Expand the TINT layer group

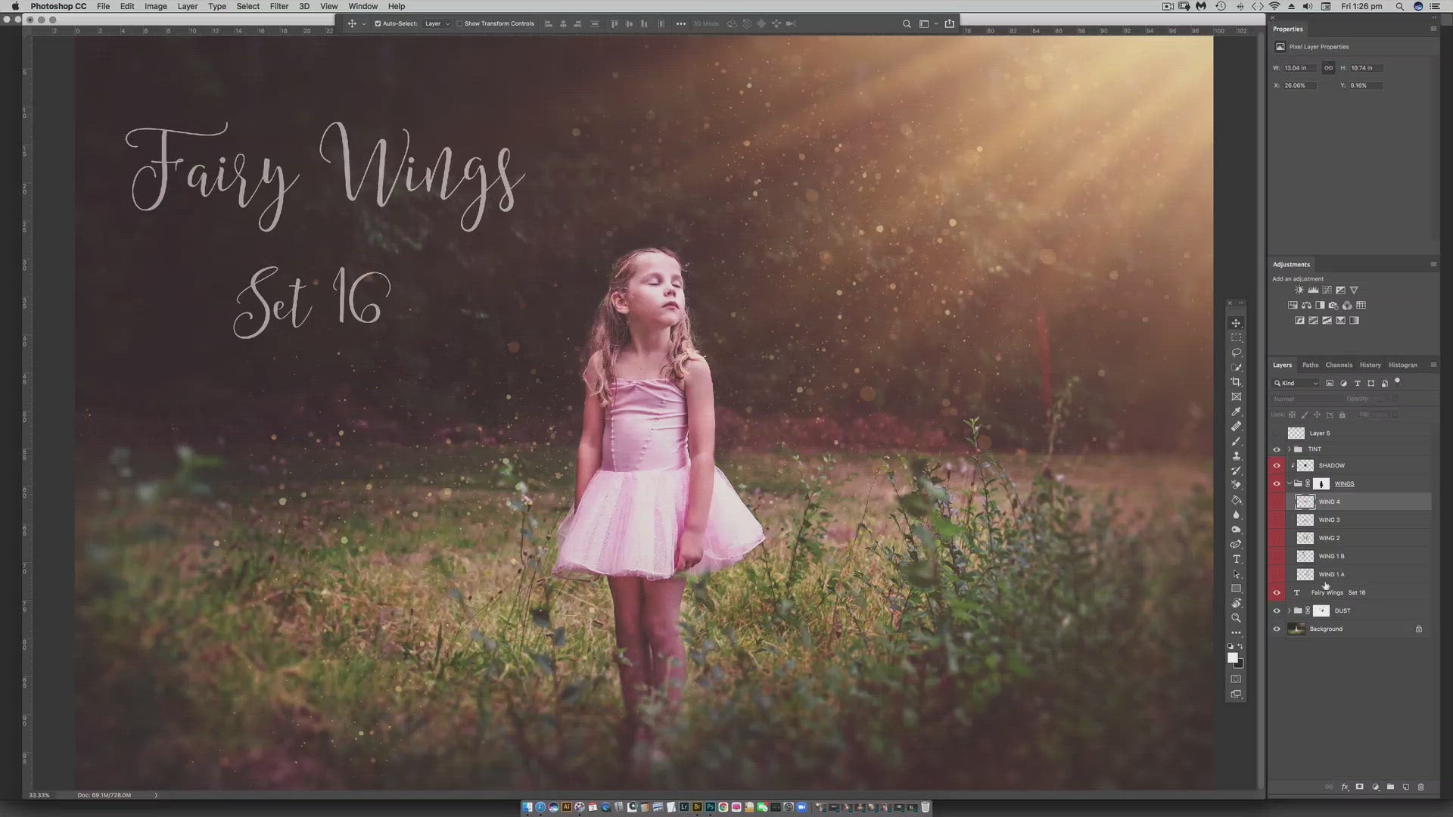pos(1289,449)
